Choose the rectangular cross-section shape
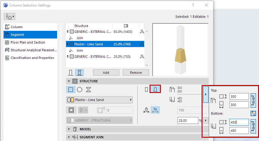 tap(71, 89)
